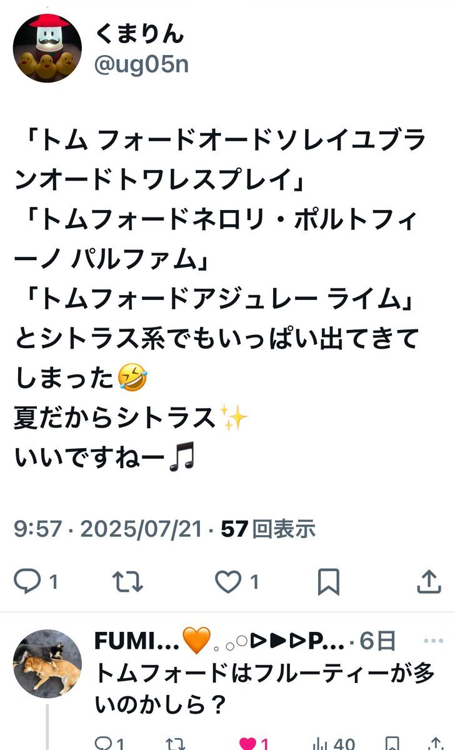455x750 pixels.
Task: Tap the repost arrows under the main post
Action: tap(127, 582)
